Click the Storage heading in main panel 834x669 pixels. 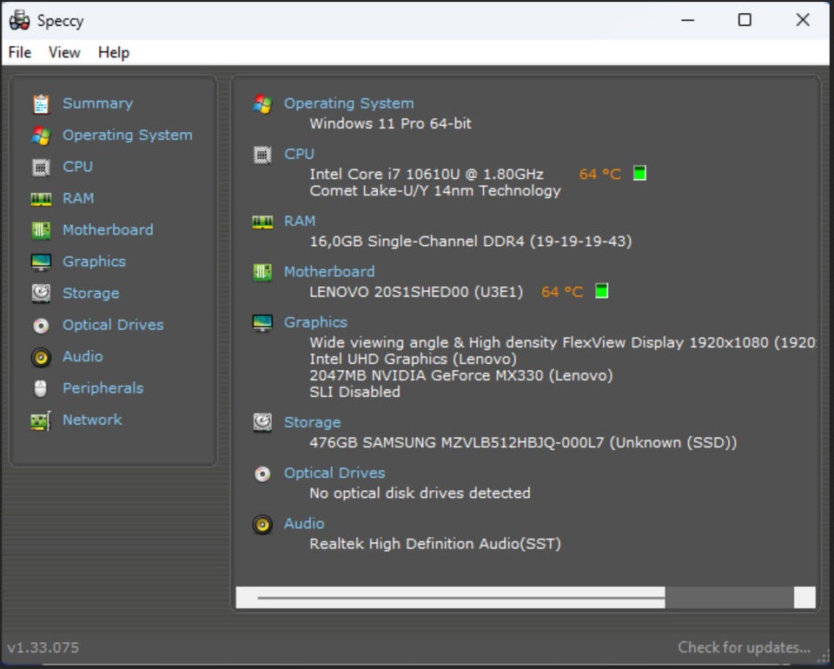click(x=312, y=422)
